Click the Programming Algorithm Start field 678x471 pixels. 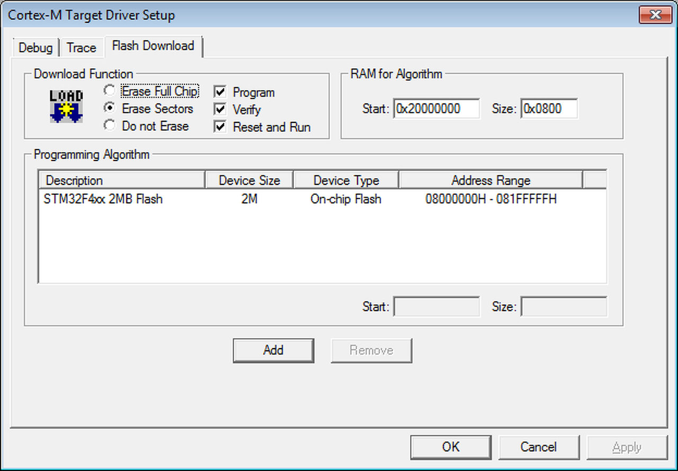[436, 307]
